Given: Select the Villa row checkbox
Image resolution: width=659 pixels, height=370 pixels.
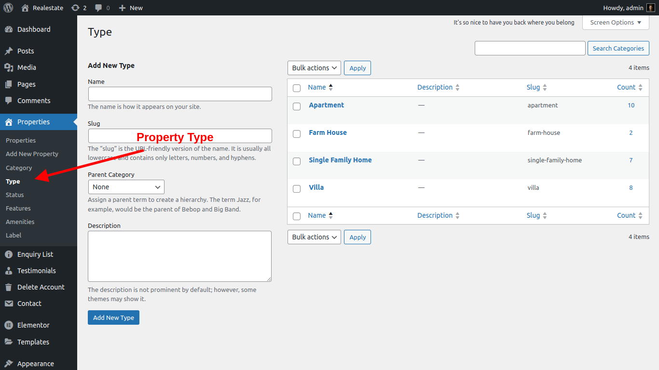Looking at the screenshot, I should click(x=297, y=188).
